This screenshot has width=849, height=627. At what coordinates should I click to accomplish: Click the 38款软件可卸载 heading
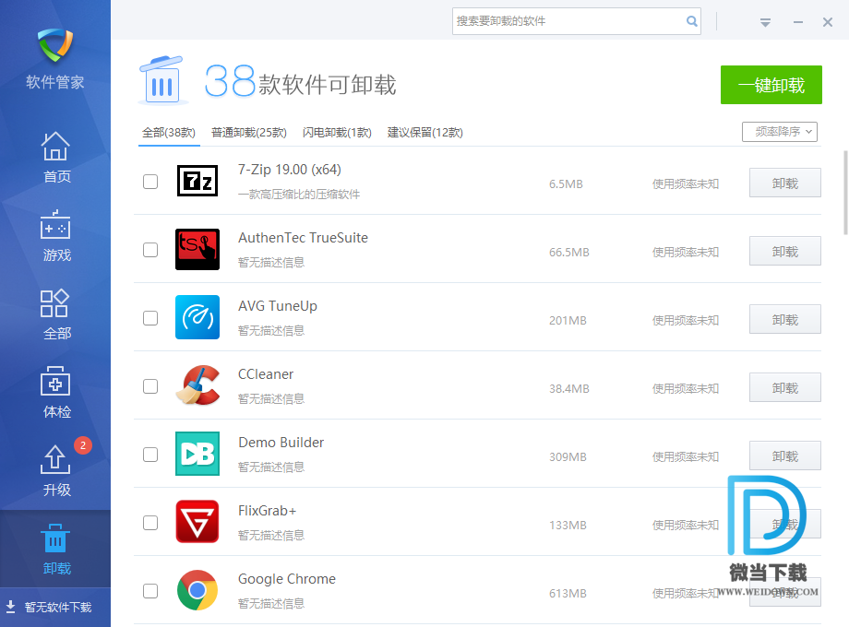(x=301, y=82)
